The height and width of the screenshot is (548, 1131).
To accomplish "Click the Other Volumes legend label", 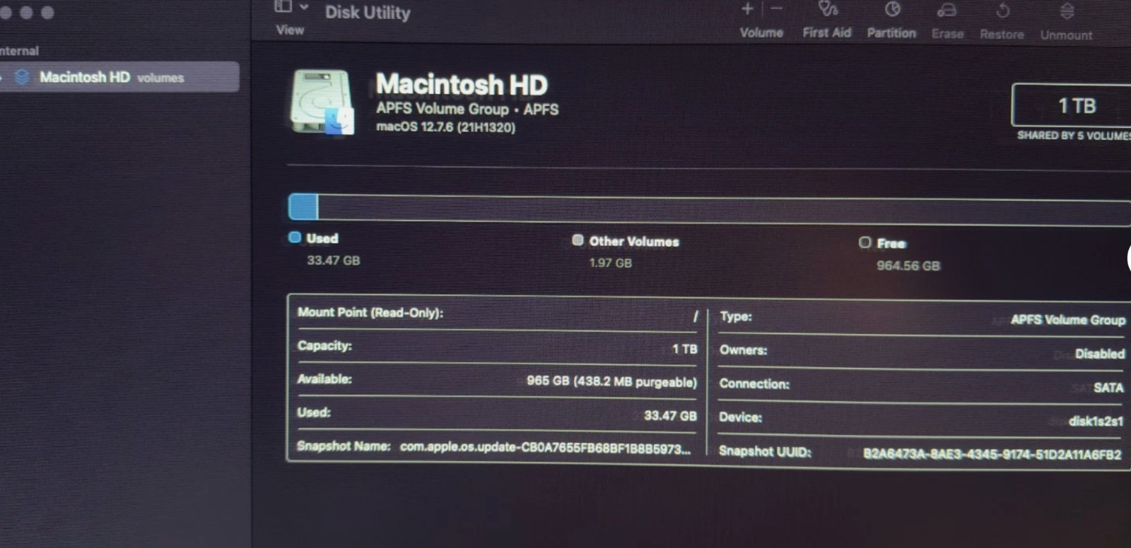I will (634, 242).
